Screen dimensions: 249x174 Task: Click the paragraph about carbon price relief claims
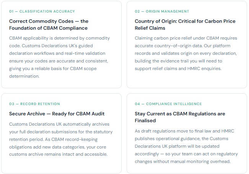point(186,53)
